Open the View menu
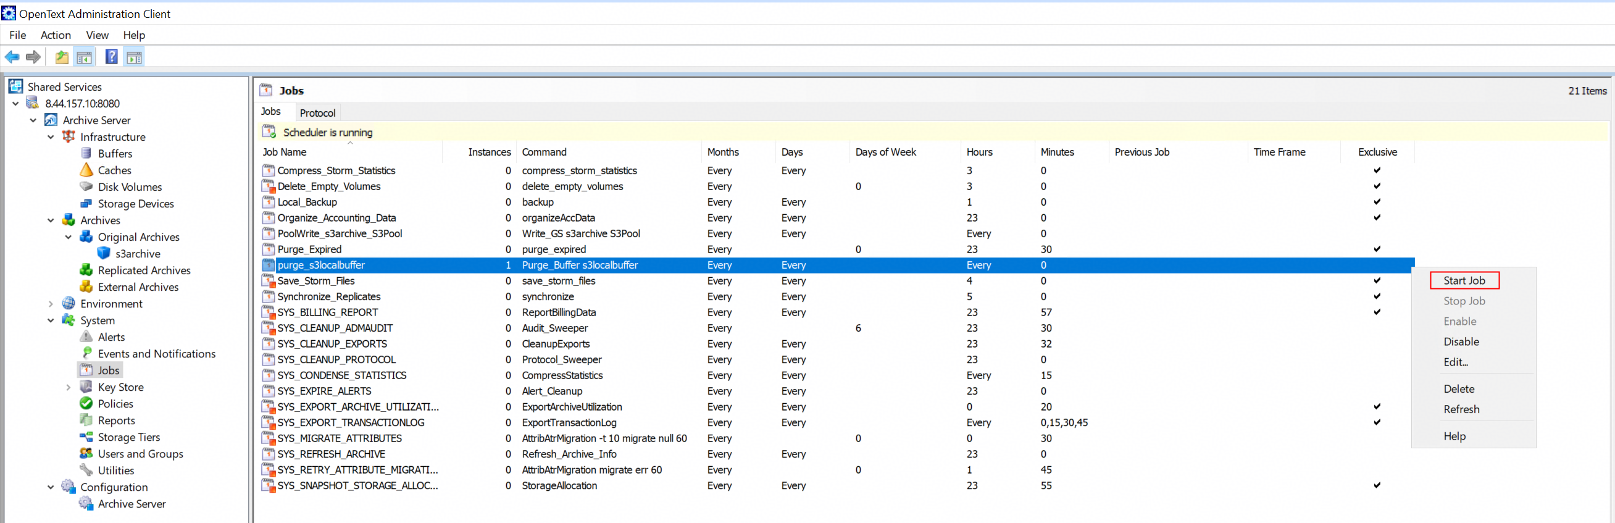1615x523 pixels. pos(97,35)
